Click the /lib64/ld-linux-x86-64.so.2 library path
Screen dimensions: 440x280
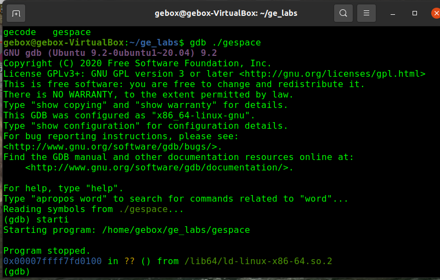click(258, 261)
